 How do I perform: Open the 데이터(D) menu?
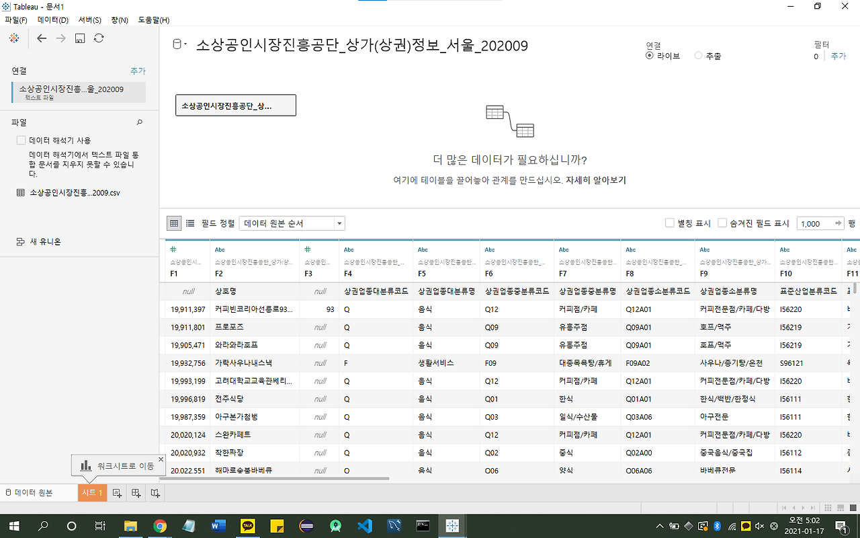coord(53,20)
